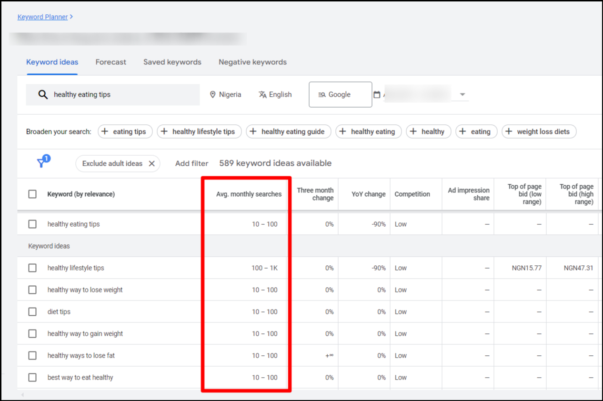Sort by Top of page bid (low range)
Viewport: 603px width, 401px height.
(x=524, y=194)
